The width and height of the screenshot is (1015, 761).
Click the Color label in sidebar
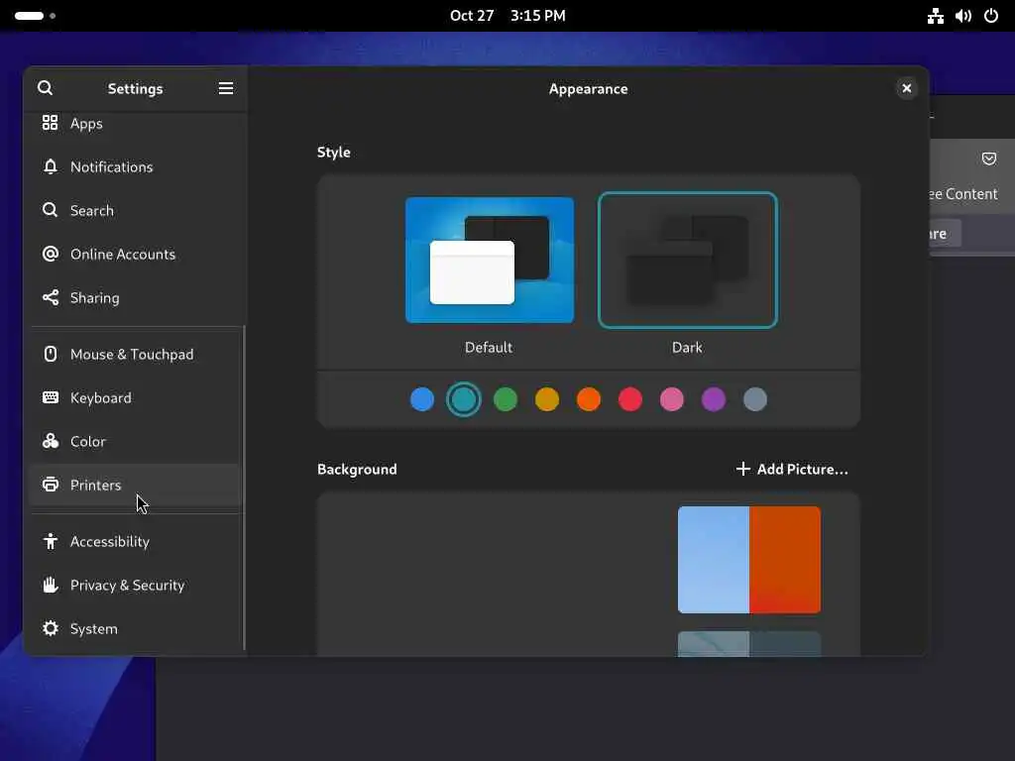click(88, 441)
